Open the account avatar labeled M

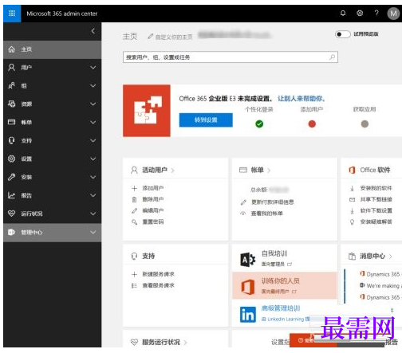coord(393,14)
